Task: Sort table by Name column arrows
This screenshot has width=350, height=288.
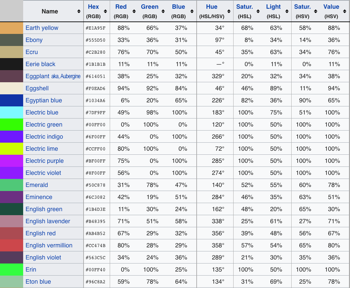Action: 79,11
